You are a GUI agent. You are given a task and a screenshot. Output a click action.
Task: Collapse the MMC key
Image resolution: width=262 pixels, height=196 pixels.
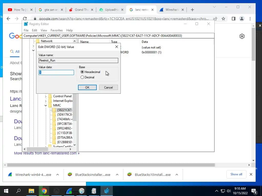(46, 105)
